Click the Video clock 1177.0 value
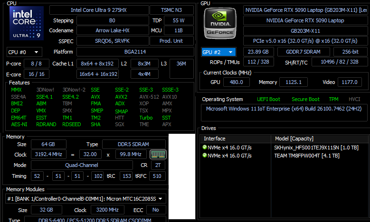 pos(350,82)
